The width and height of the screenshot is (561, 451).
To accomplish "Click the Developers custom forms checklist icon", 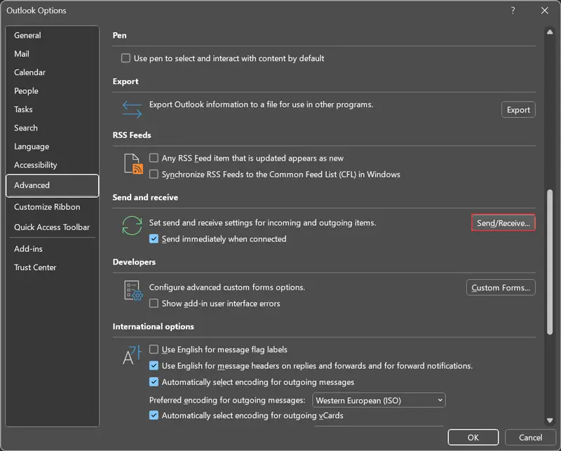I will pos(133,291).
